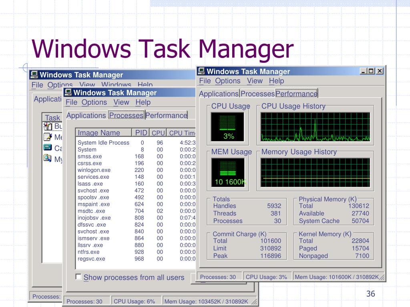
Task: Open Help menu in the Performance window
Action: (276, 81)
